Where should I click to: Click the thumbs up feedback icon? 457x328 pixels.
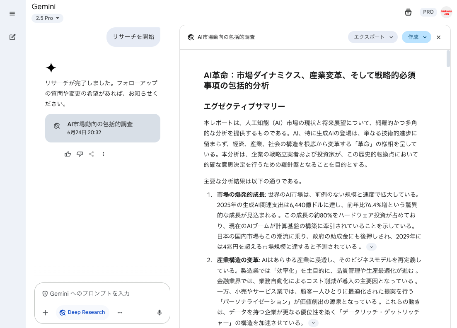pos(68,154)
